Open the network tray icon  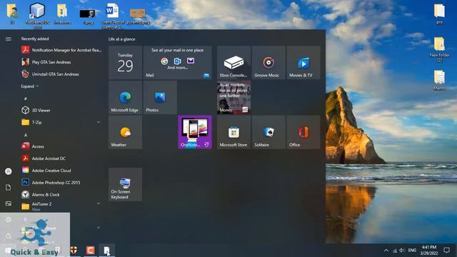coord(395,251)
